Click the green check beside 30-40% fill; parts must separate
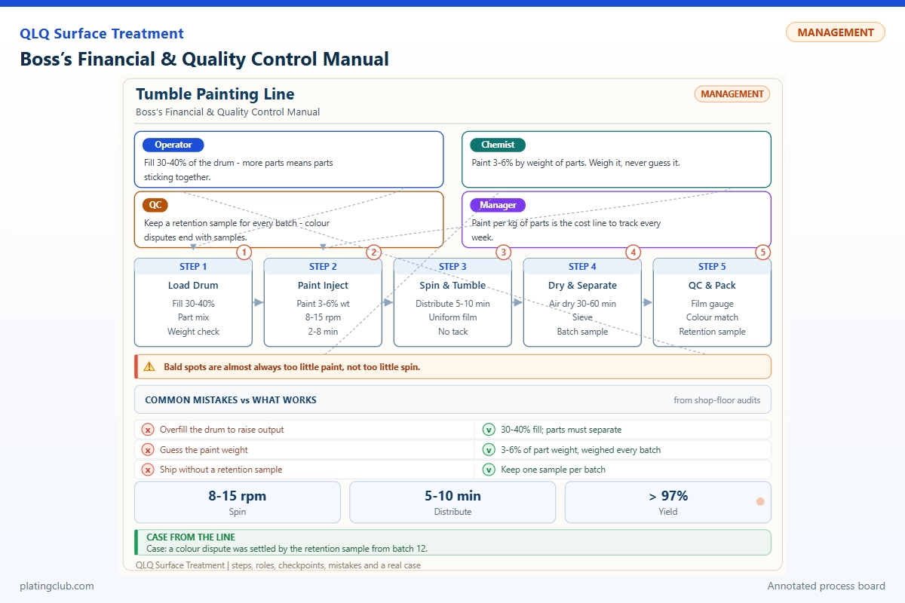 coord(489,430)
